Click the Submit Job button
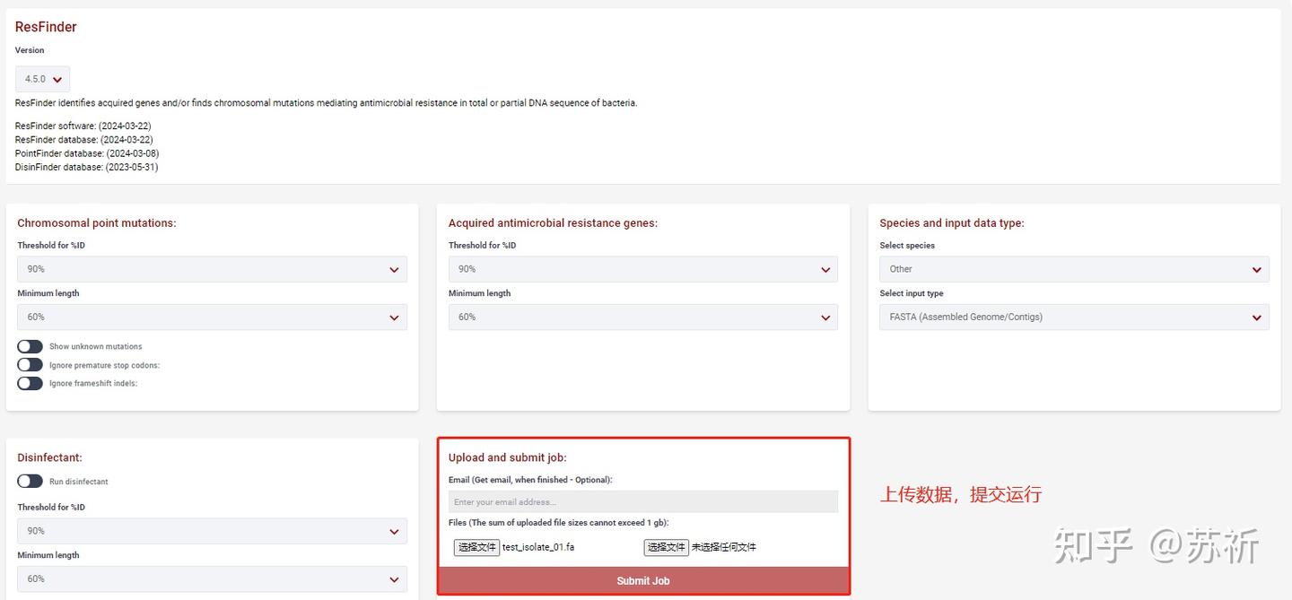The image size is (1292, 600). coord(642,580)
